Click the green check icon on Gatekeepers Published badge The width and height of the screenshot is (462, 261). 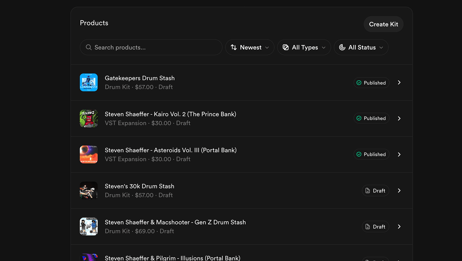point(359,83)
